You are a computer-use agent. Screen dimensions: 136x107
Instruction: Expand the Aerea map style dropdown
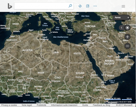[x=119, y=17]
